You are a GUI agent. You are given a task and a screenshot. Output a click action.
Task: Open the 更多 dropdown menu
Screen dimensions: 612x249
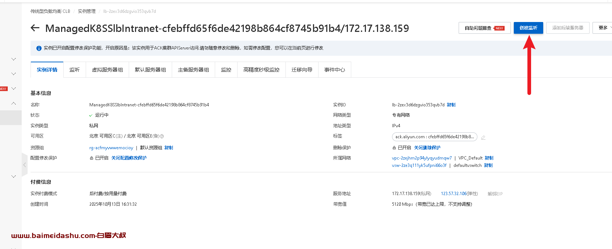(603, 28)
